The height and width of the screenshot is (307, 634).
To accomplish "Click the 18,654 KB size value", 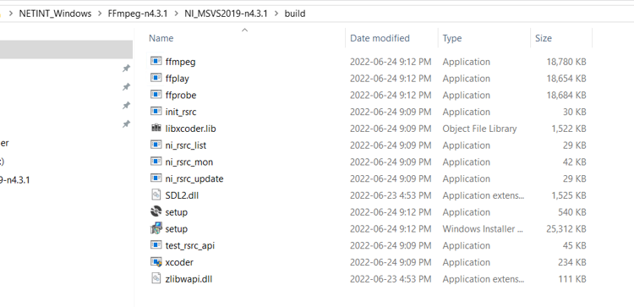I will [x=566, y=78].
